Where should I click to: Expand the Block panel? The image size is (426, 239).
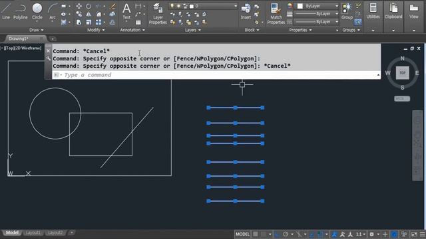pos(252,30)
